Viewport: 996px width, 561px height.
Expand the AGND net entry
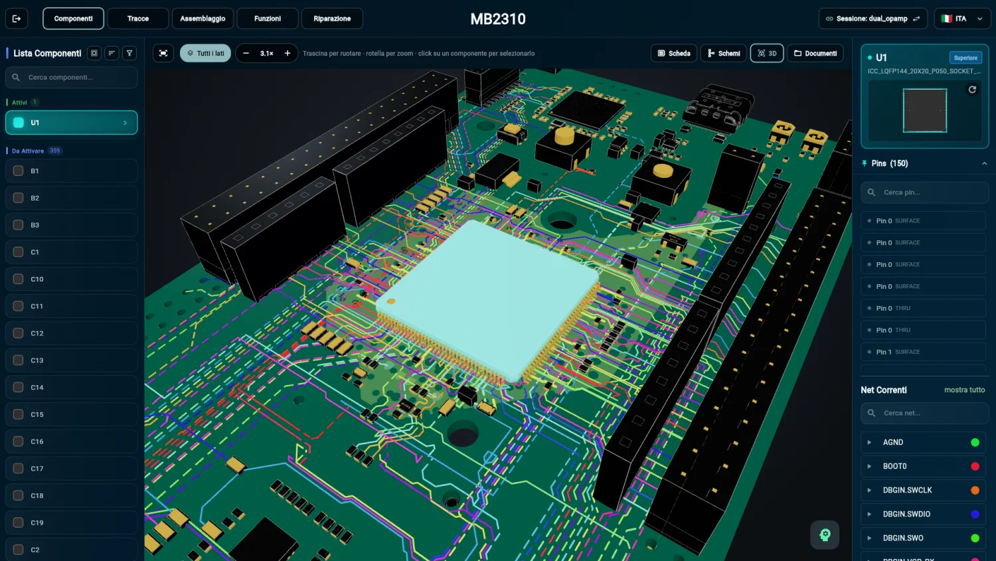click(x=869, y=442)
